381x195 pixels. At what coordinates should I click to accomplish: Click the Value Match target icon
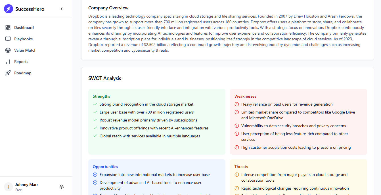8,50
